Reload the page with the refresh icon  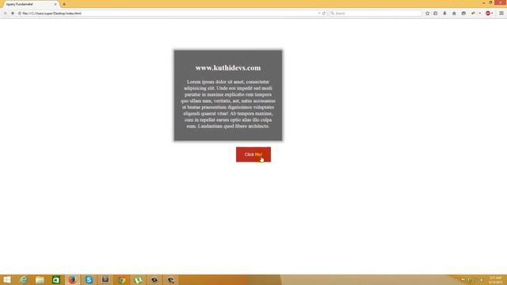(x=324, y=13)
